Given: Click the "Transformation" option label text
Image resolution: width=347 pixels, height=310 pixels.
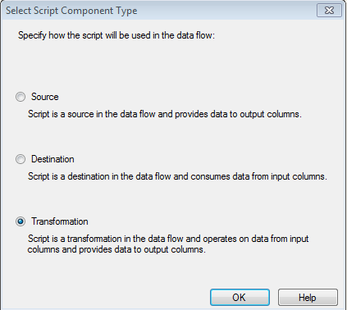Looking at the screenshot, I should (60, 221).
